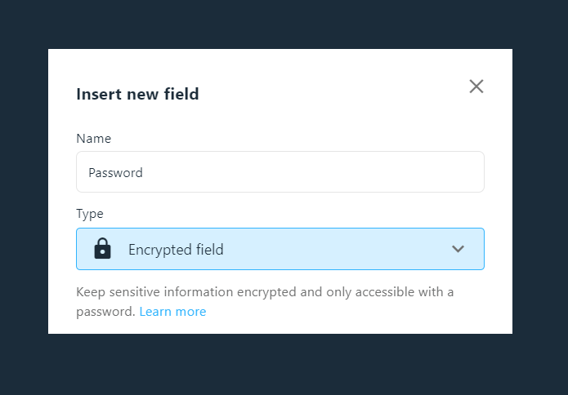This screenshot has height=395, width=568.
Task: Open the Encrypted field type selector
Action: point(280,249)
